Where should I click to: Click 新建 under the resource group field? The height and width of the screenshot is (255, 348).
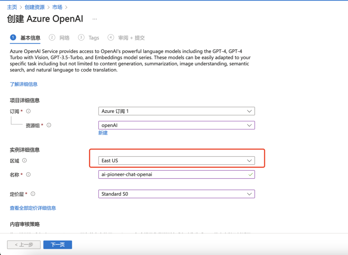(x=103, y=133)
